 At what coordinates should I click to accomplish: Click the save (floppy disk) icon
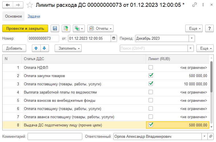click(x=55, y=28)
